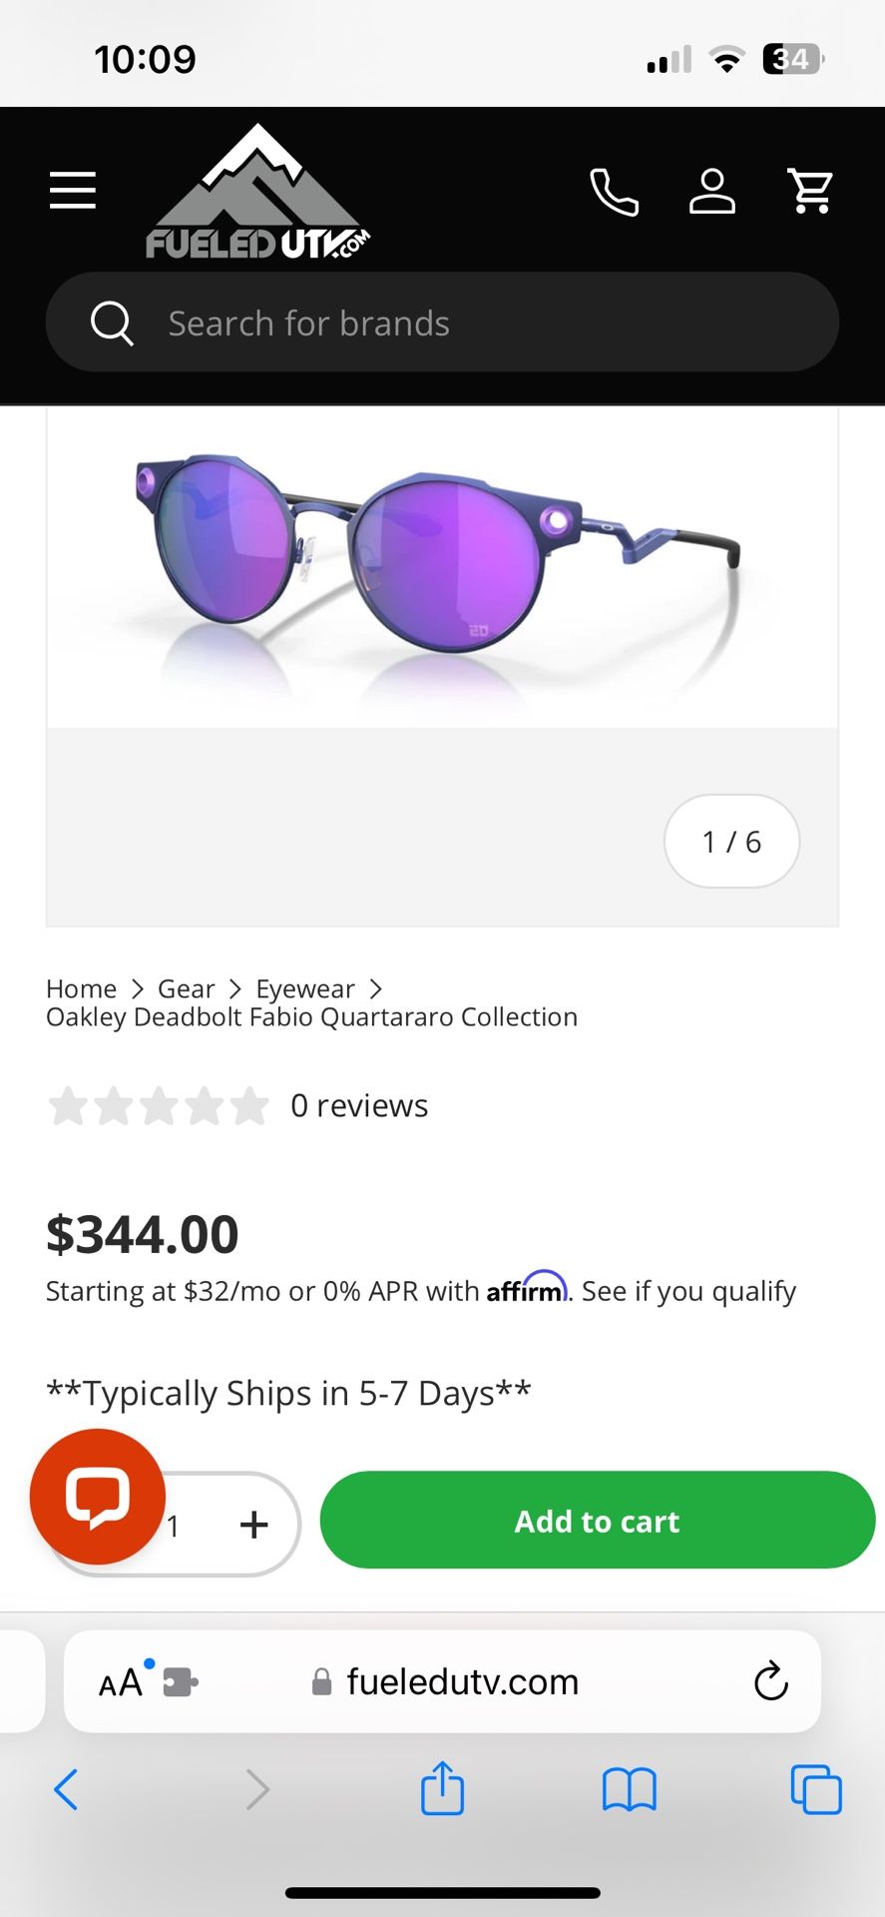The image size is (885, 1917).
Task: Tap the phone call icon
Action: pos(614,192)
